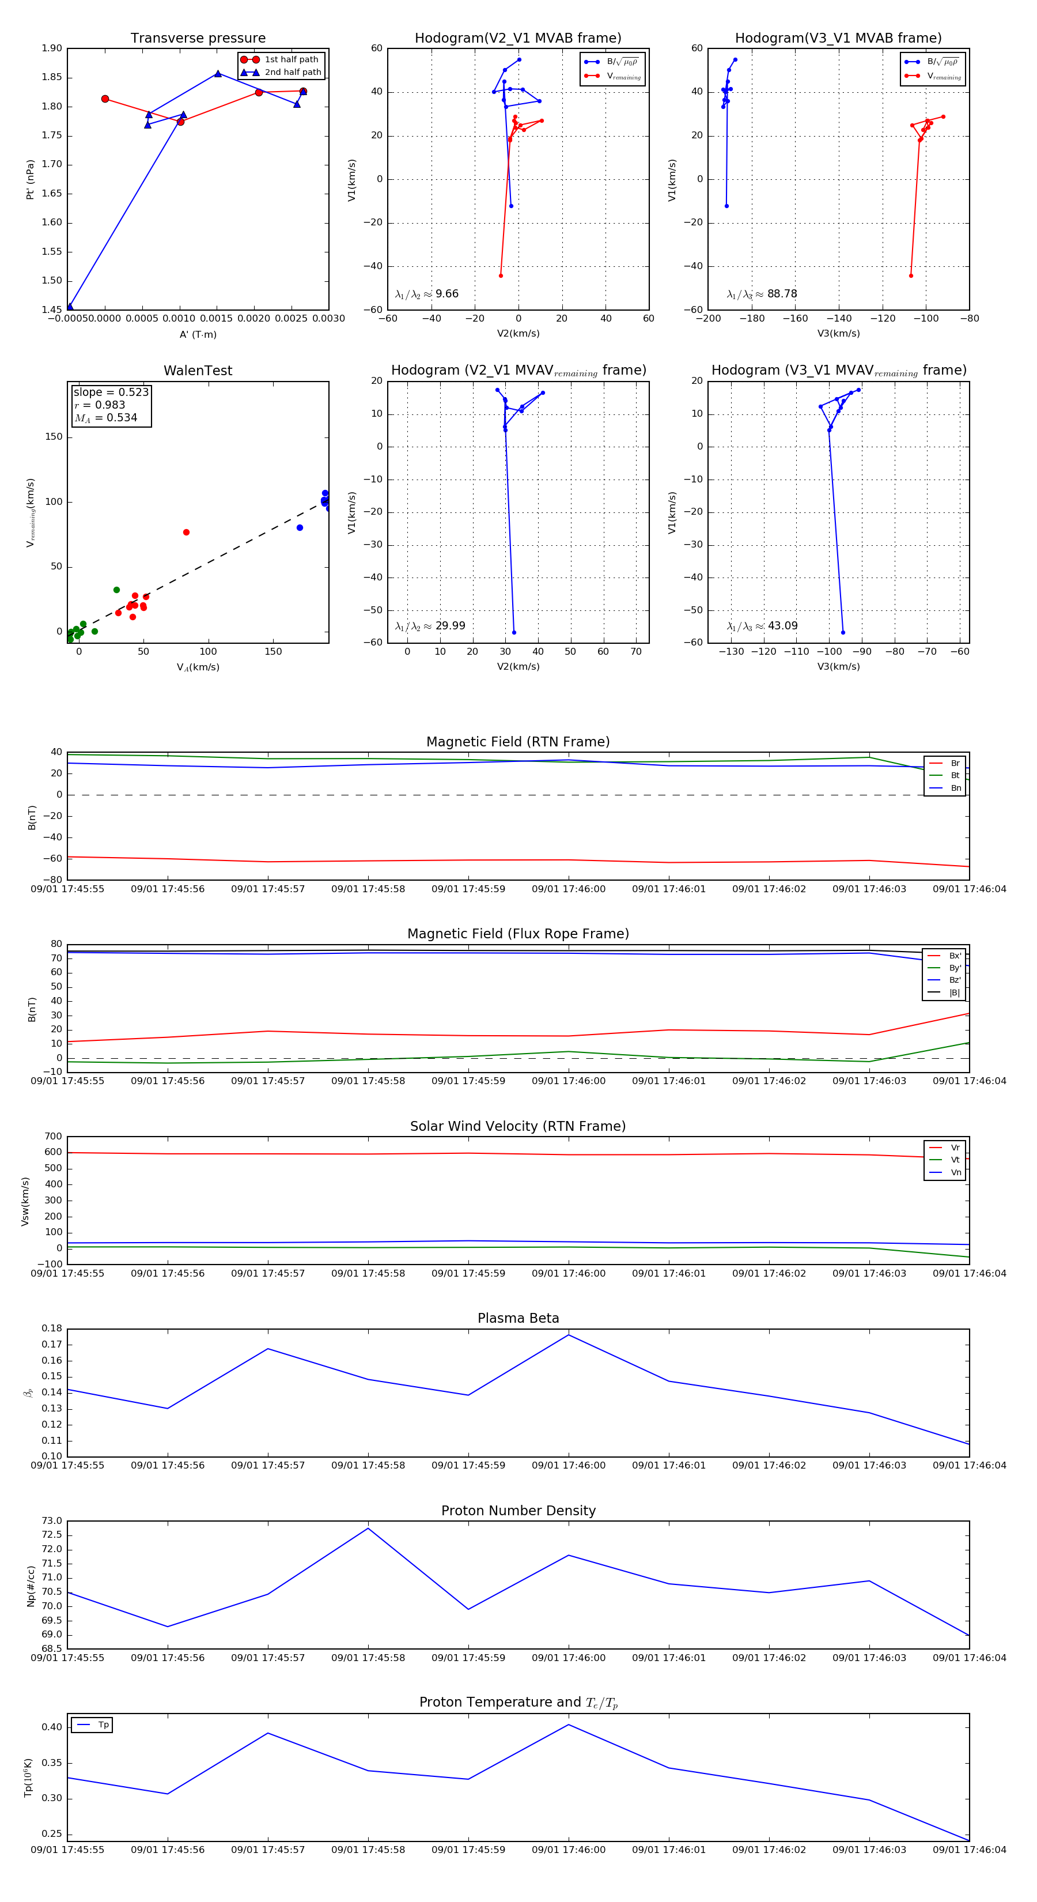Click the 'Hodogram(V3_V1 MVAB frame)' title
1037x1902 pixels.
click(838, 39)
